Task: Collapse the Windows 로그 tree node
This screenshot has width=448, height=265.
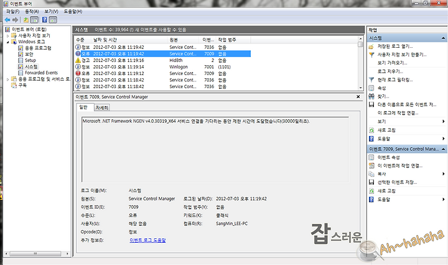Action: 7,42
